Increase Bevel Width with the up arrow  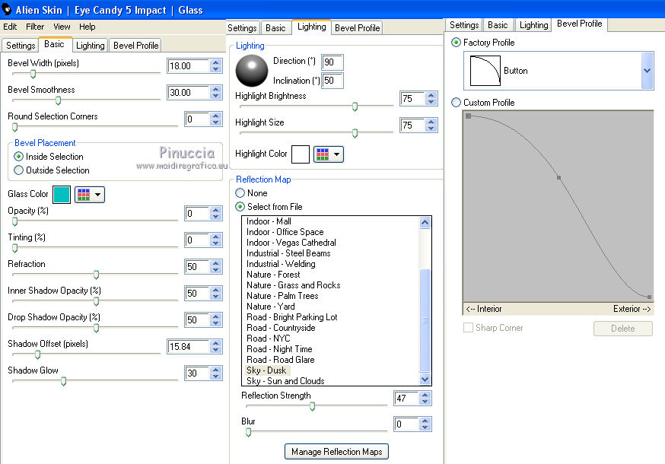tap(216, 62)
